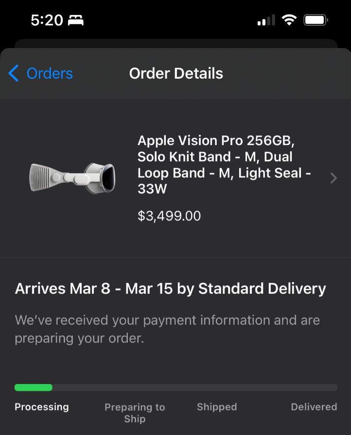Tap the Delivered status step
The width and height of the screenshot is (351, 435).
pyautogui.click(x=314, y=407)
